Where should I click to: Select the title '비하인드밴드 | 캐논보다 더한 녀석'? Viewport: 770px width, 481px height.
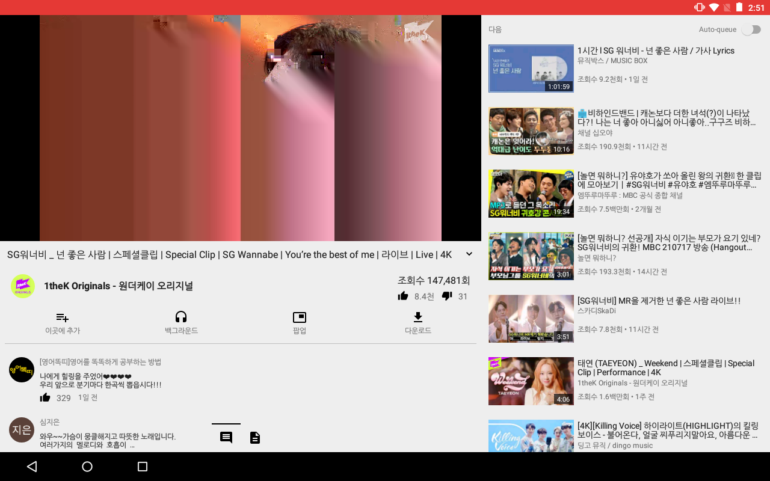click(667, 117)
